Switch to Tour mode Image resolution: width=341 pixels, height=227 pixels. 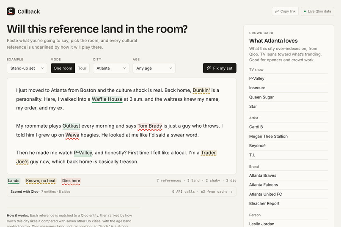(x=82, y=68)
